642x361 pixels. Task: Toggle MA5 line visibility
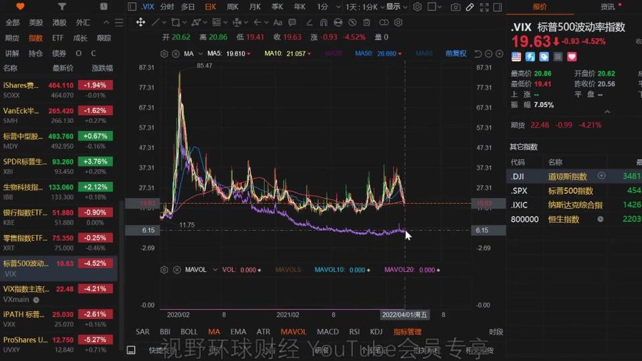coord(229,53)
